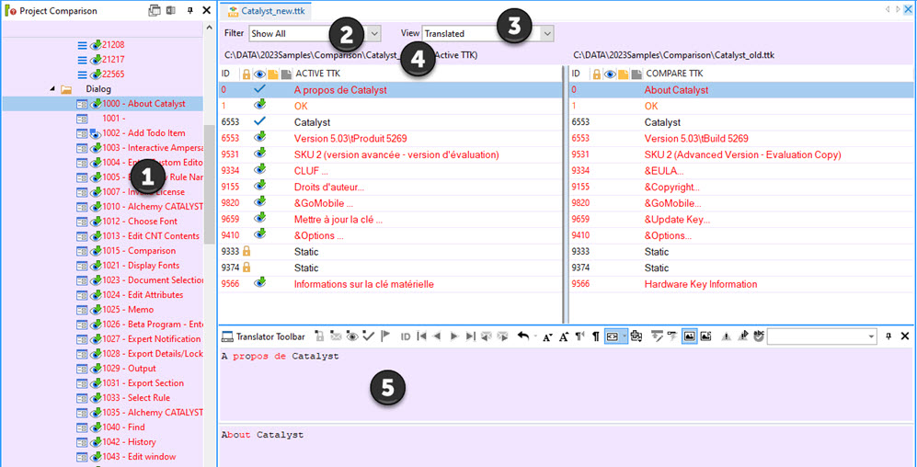Go to the next segment arrow
The image size is (917, 467).
[454, 336]
